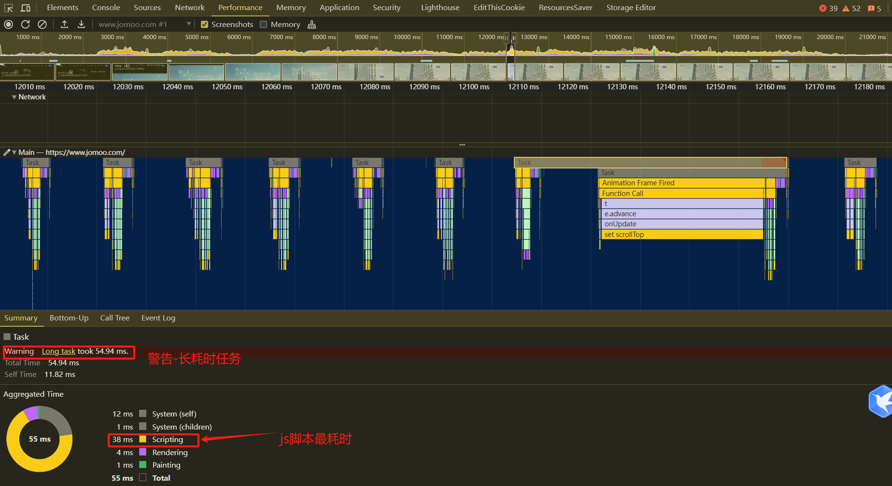Toggle the System (self) legend checkbox
Viewport: 892px width, 486px height.
[x=142, y=414]
